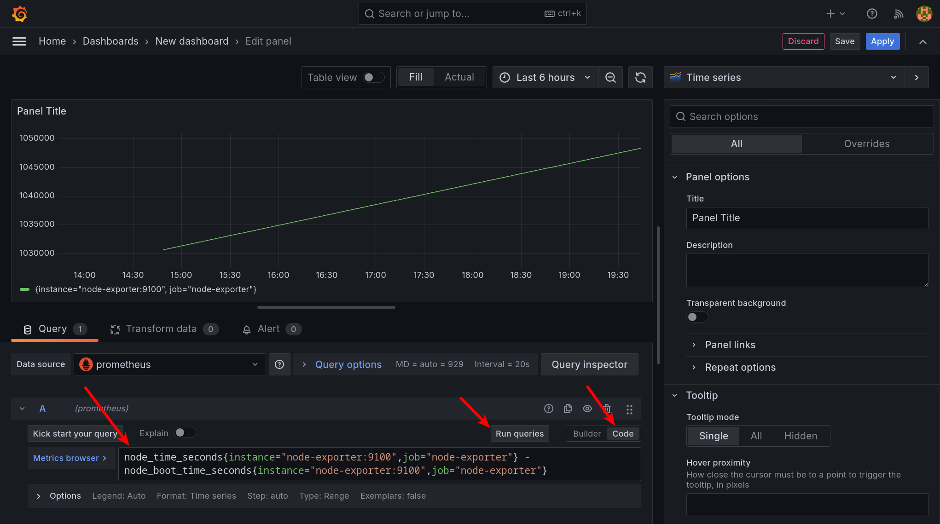Switch to Transform data tab
Viewport: 940px width, 524px height.
(164, 329)
